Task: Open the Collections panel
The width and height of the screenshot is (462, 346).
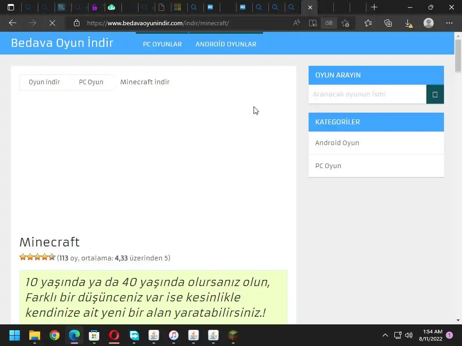Action: click(x=388, y=23)
